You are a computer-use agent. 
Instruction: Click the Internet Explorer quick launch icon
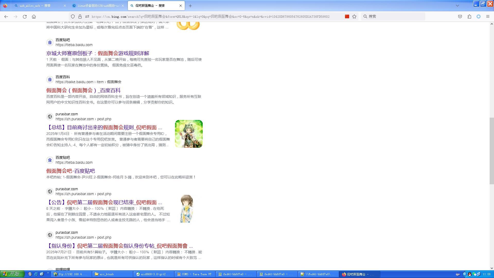(36, 274)
